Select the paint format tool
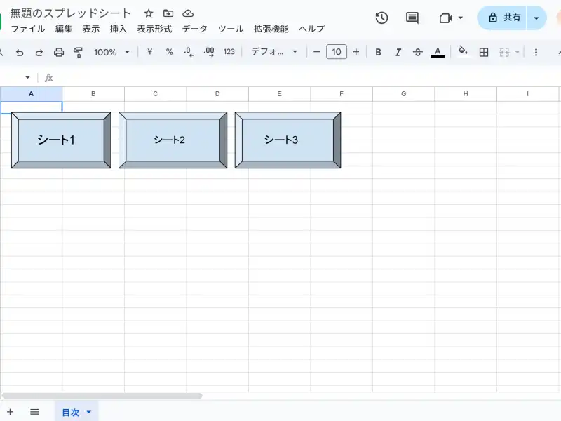The height and width of the screenshot is (421, 561). coord(78,52)
